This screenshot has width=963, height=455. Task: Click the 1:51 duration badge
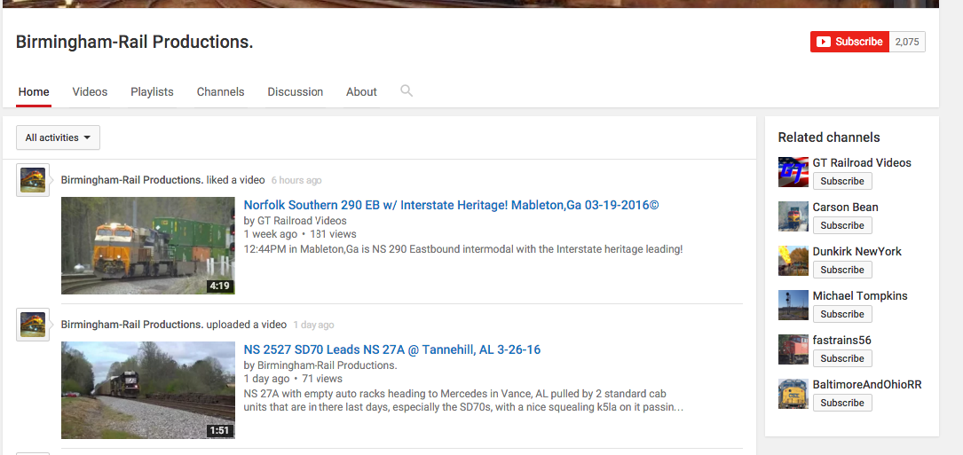point(219,430)
